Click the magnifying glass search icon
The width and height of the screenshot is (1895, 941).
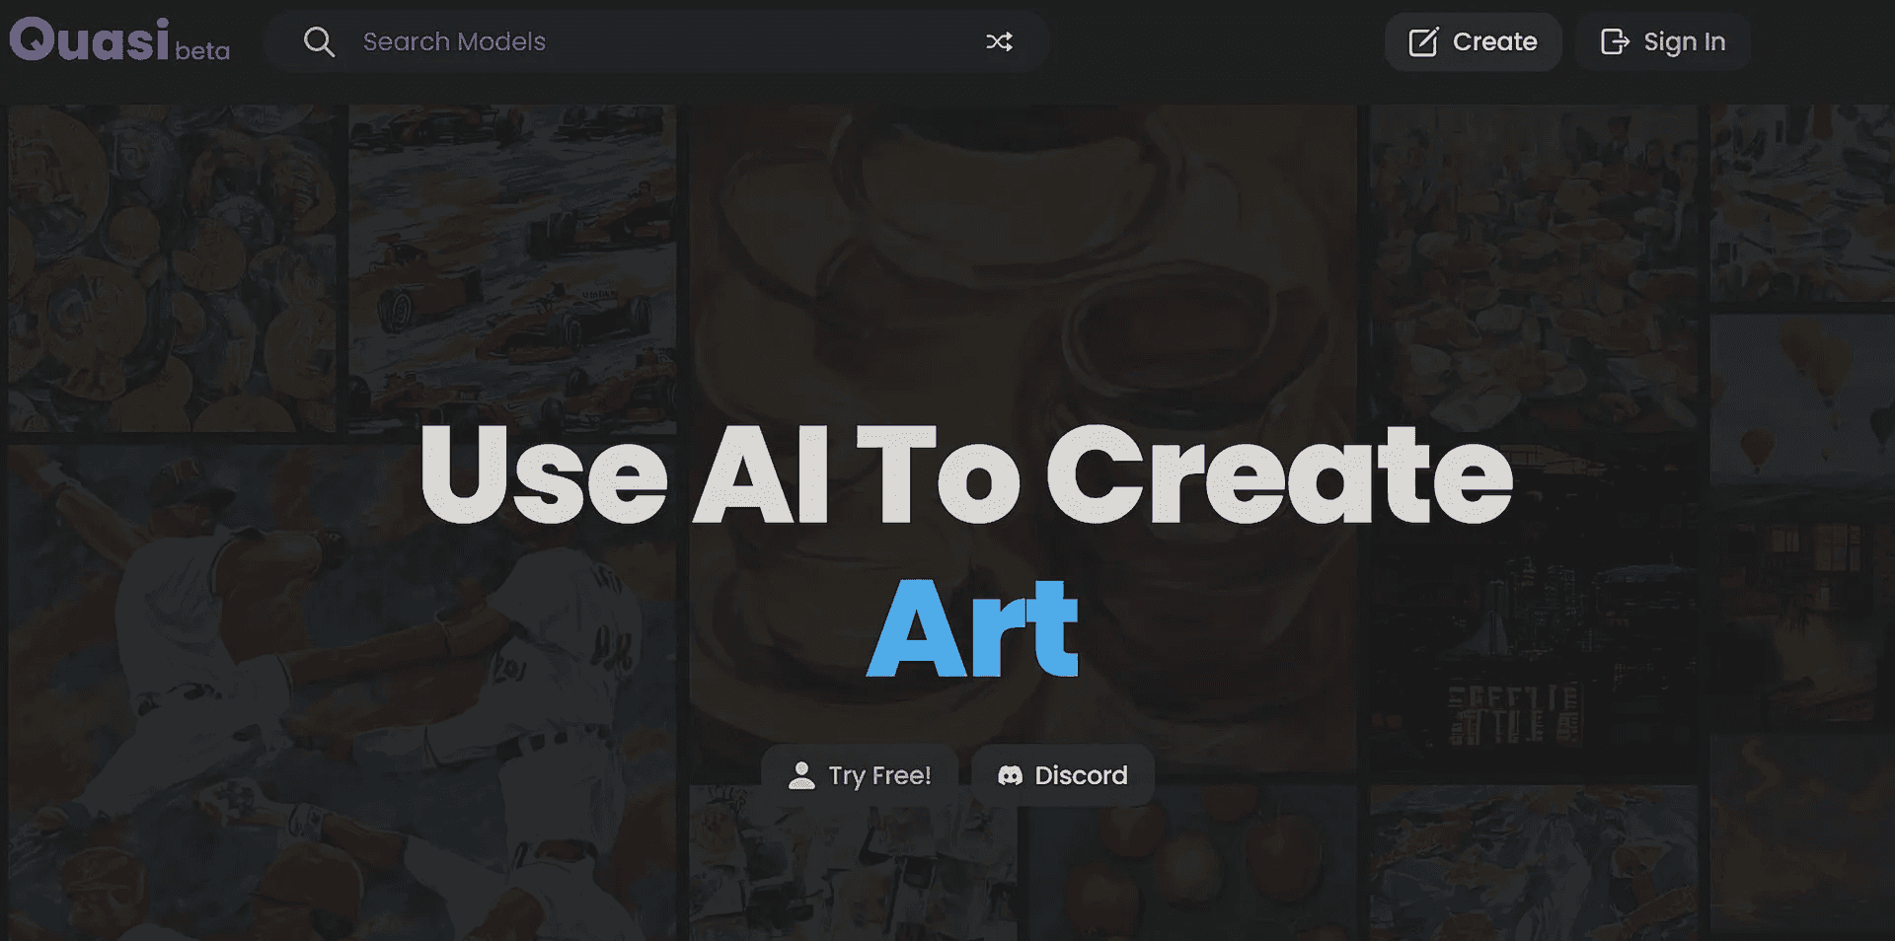coord(319,42)
